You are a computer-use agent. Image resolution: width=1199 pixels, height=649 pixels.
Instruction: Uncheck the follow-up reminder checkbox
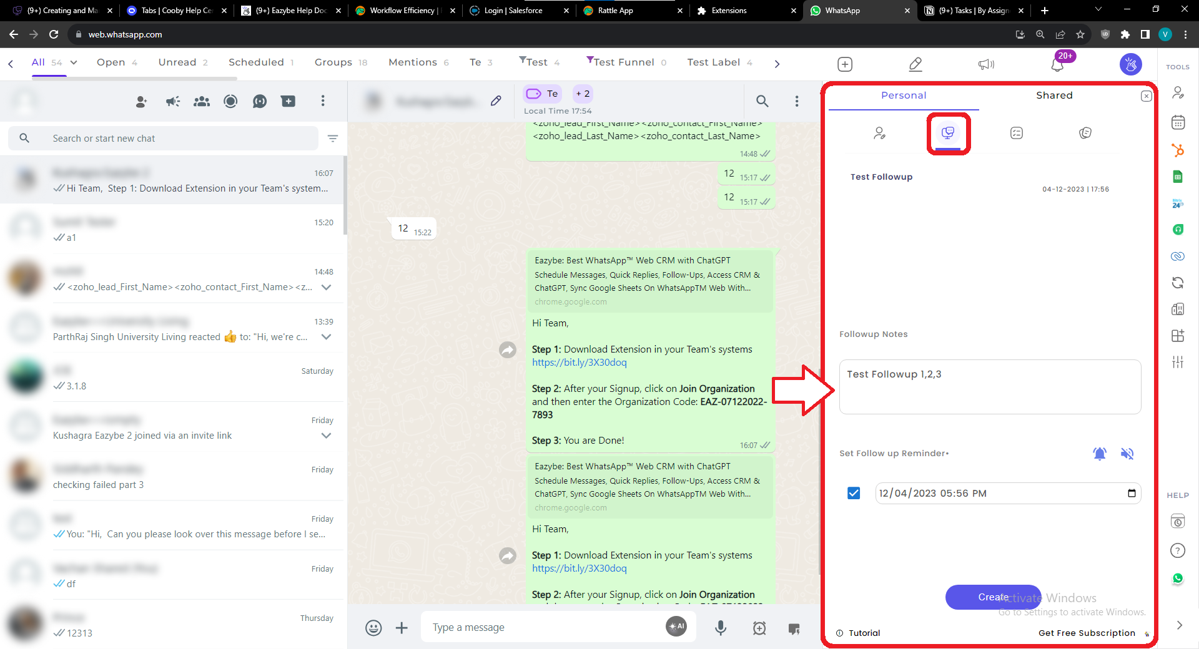[854, 494]
